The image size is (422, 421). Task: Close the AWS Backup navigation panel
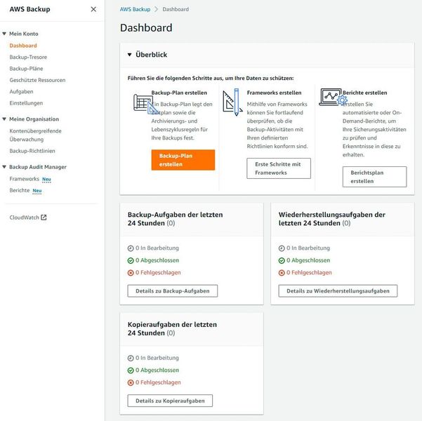click(x=93, y=9)
